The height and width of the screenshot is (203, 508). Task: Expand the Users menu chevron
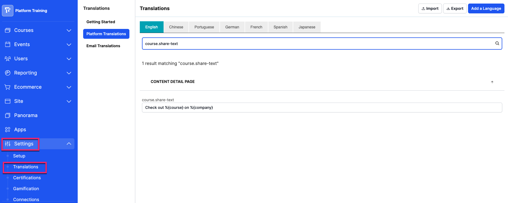coord(69,59)
